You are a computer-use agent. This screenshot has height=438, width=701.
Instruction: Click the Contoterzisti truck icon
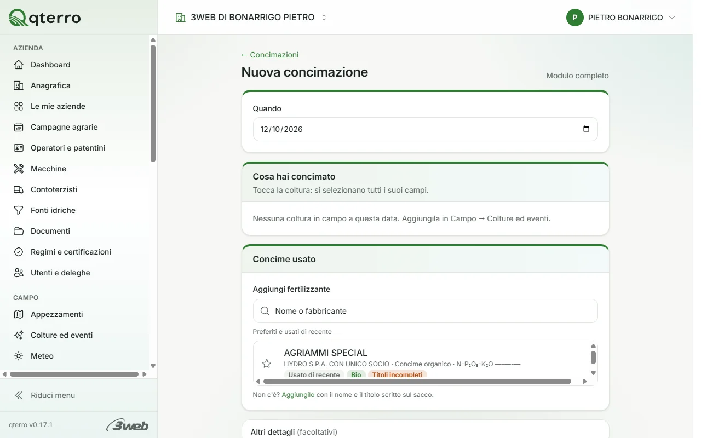19,189
